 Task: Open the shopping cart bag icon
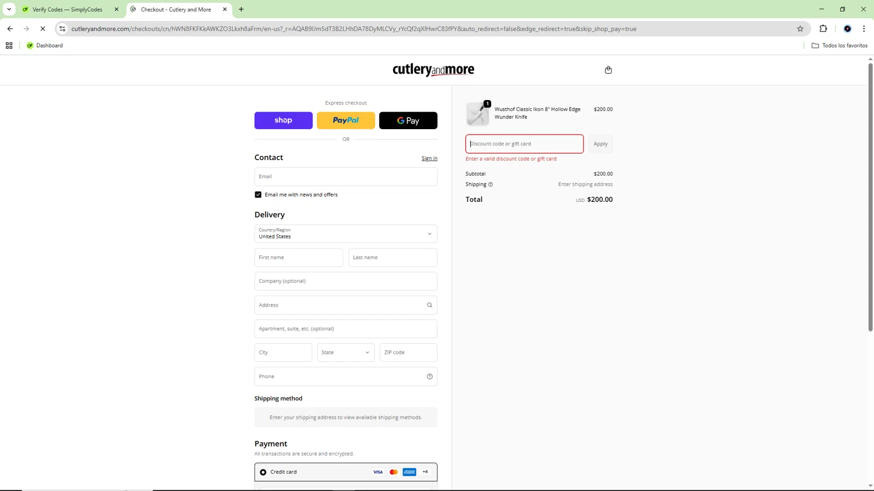tap(608, 70)
